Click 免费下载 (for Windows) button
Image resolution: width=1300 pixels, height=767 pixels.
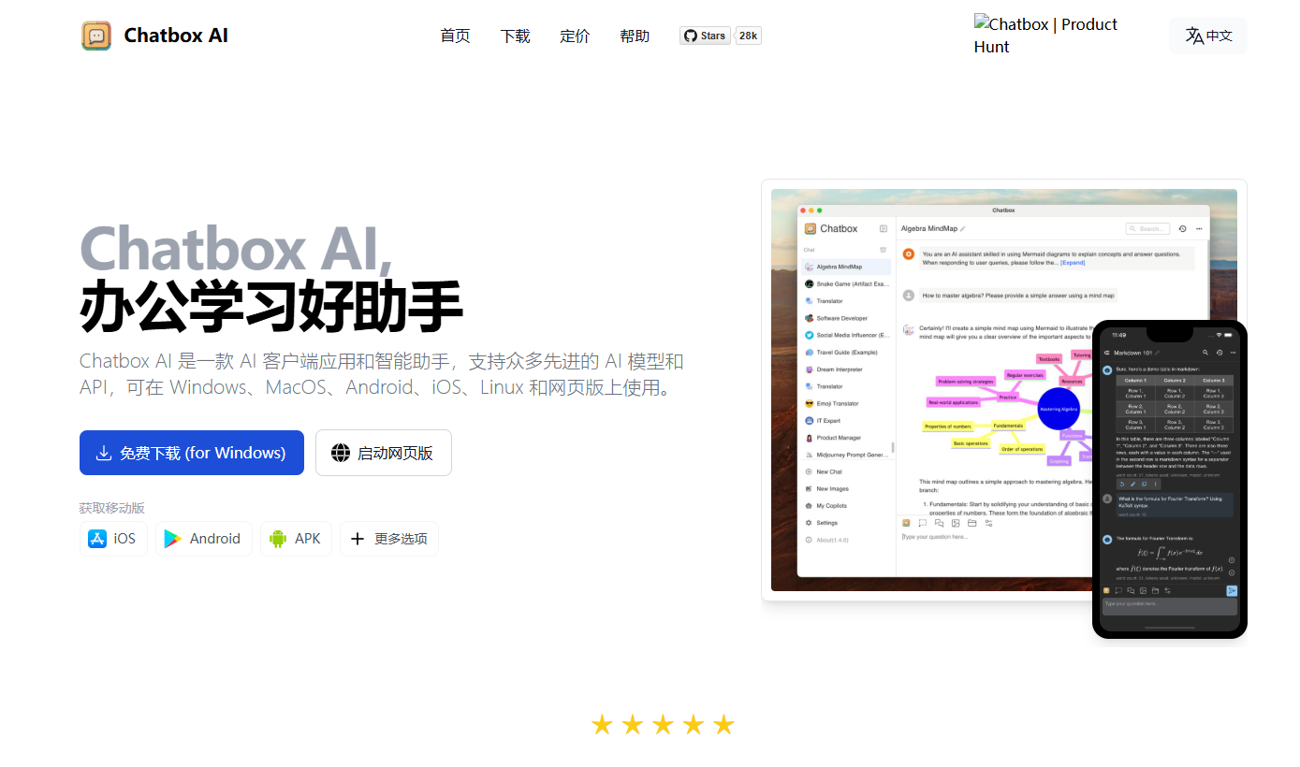[x=191, y=452]
